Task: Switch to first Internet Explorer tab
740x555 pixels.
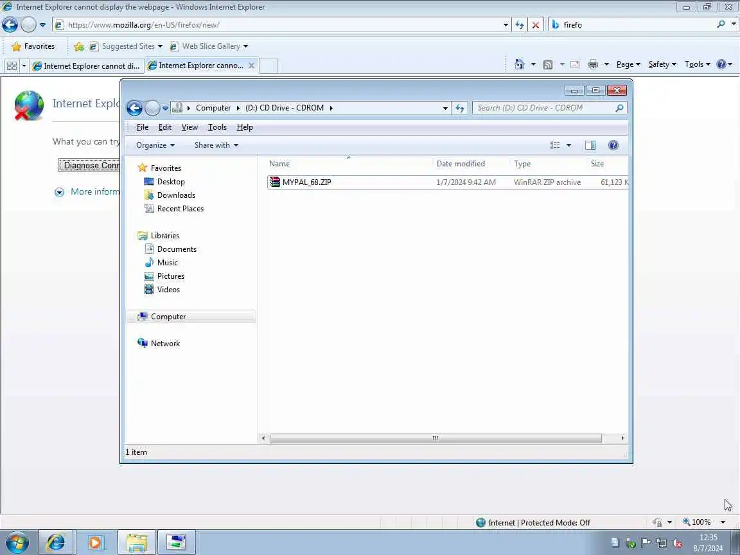Action: tap(87, 66)
